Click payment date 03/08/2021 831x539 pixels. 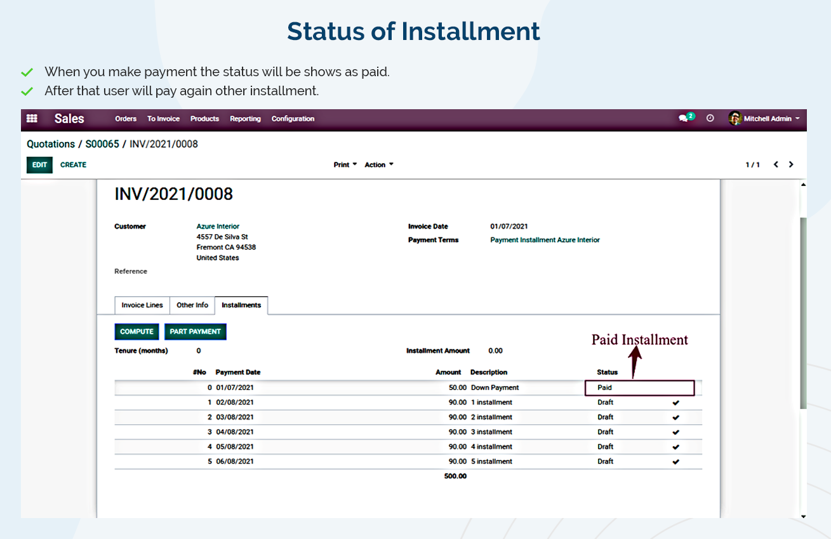[x=235, y=418]
